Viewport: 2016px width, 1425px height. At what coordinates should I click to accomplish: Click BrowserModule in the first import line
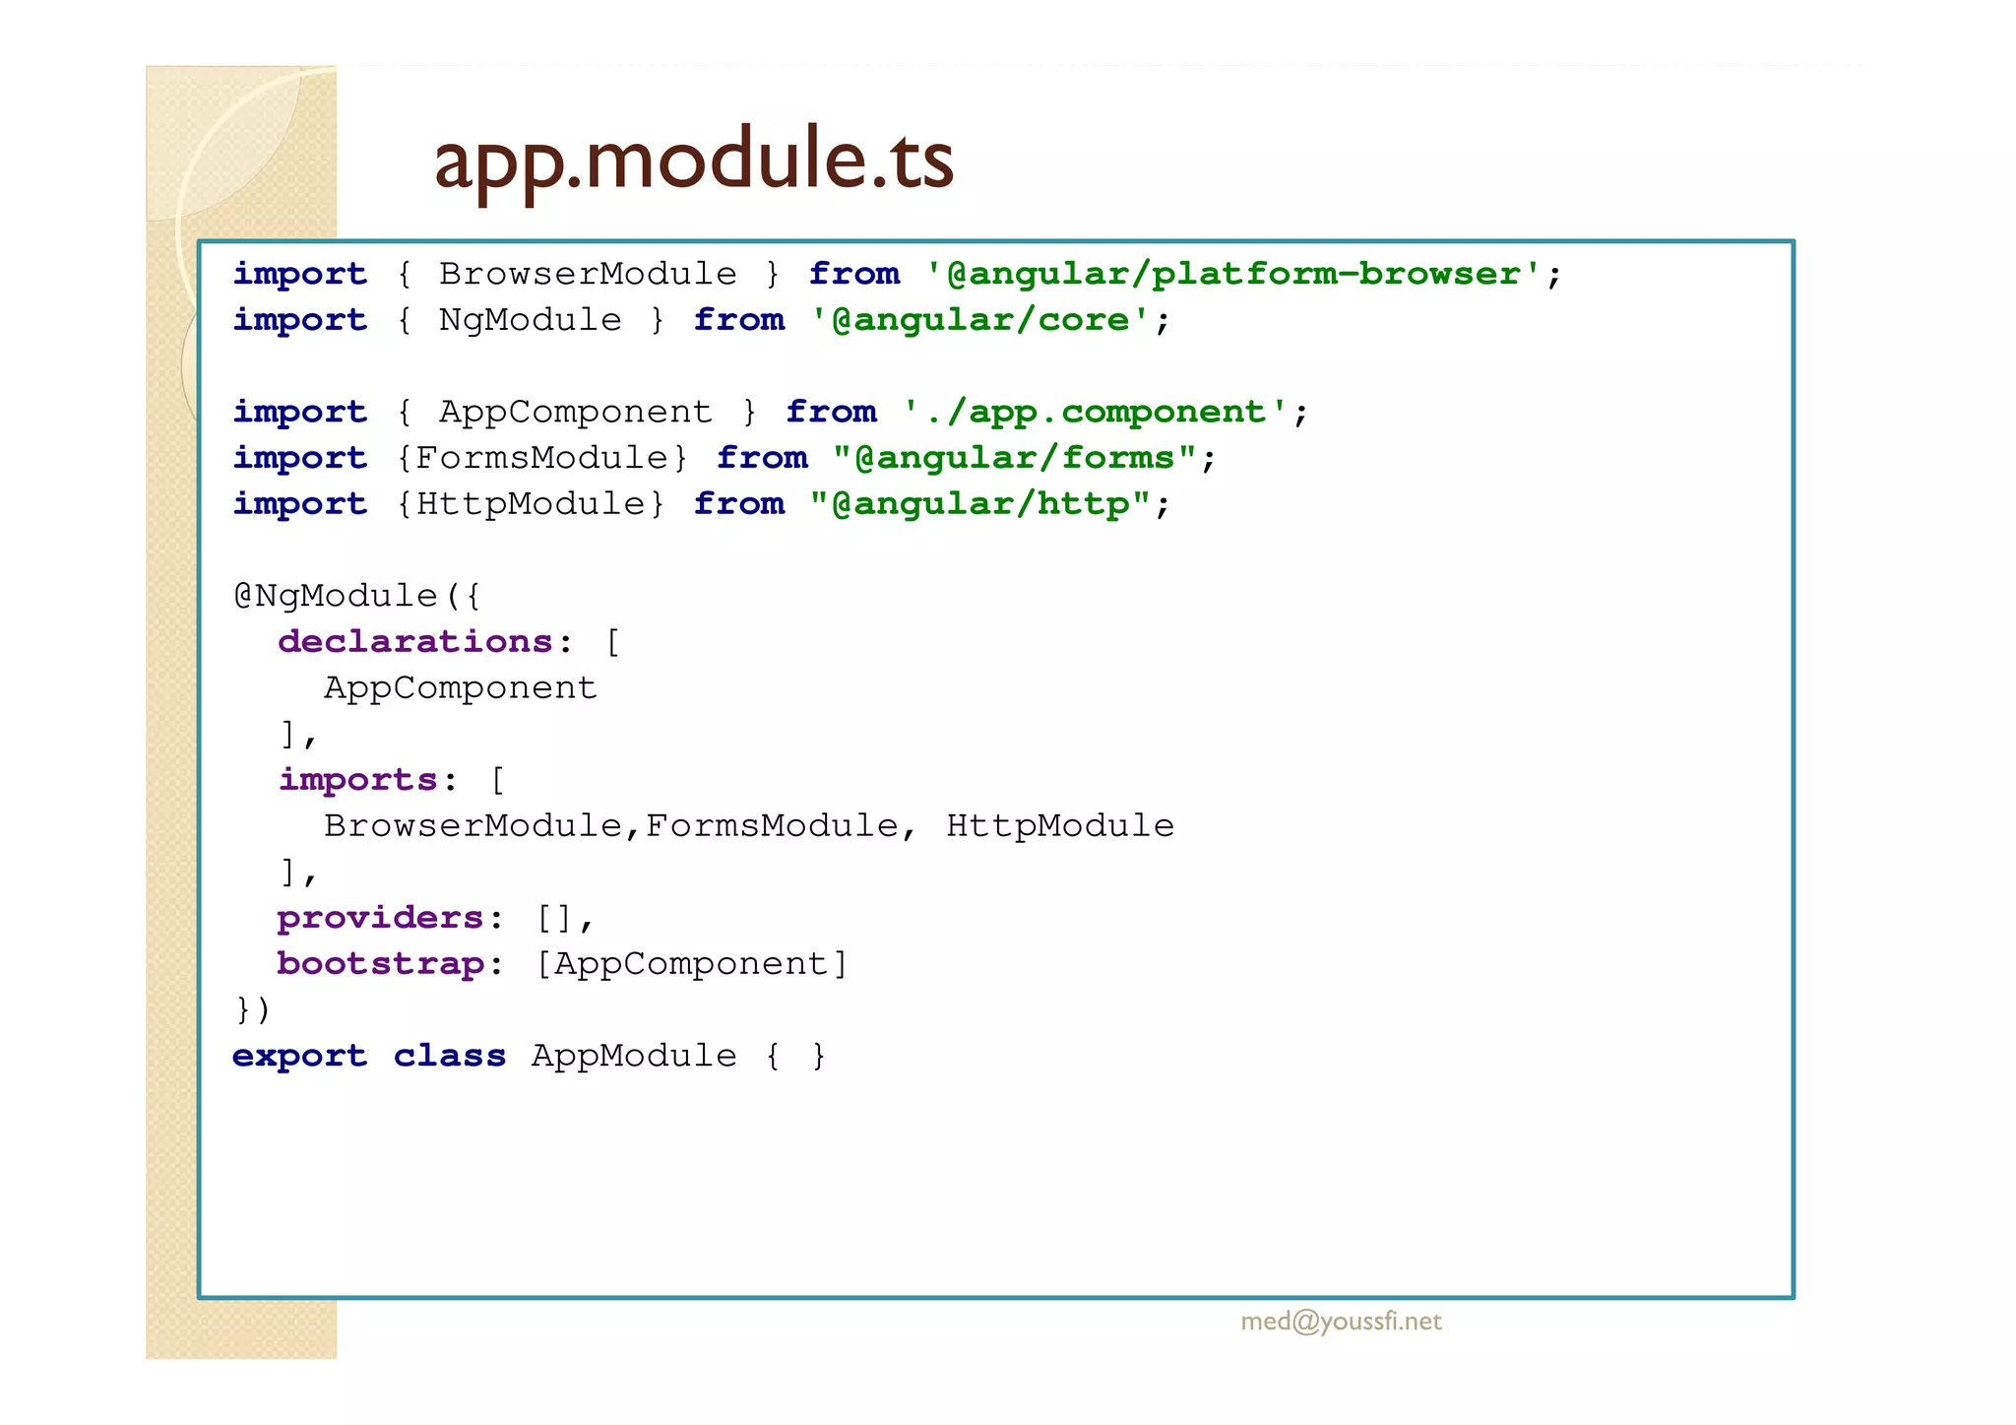tap(588, 274)
